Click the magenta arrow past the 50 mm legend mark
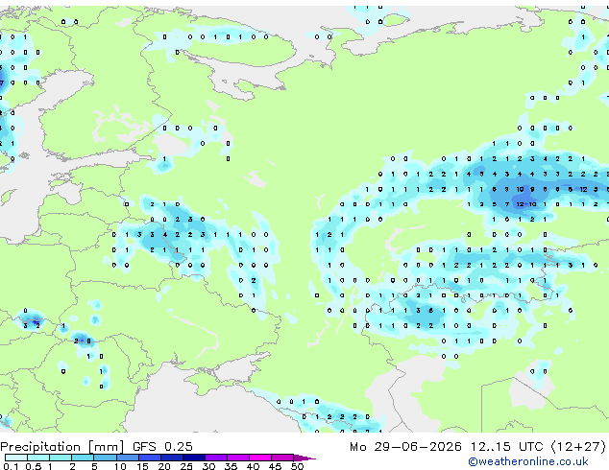Viewport: 609px width, 470px height. (304, 458)
